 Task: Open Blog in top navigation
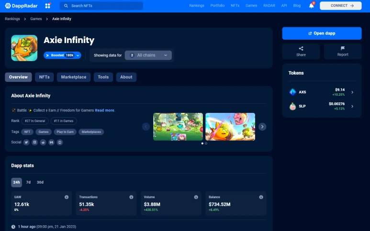[297, 5]
